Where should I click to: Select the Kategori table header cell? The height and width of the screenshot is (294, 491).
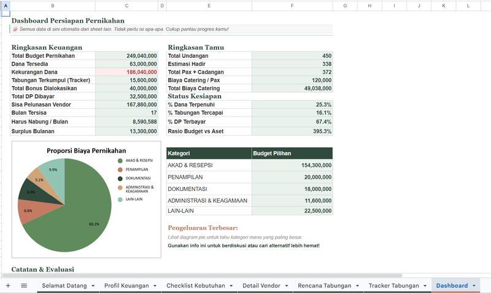point(209,153)
